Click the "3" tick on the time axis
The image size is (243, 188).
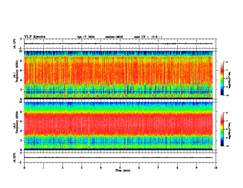pos(82,168)
